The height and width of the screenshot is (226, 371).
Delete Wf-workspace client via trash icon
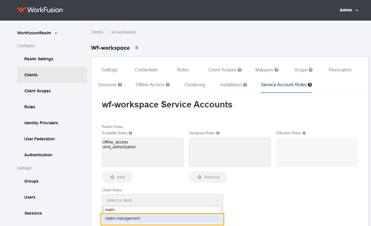(137, 47)
